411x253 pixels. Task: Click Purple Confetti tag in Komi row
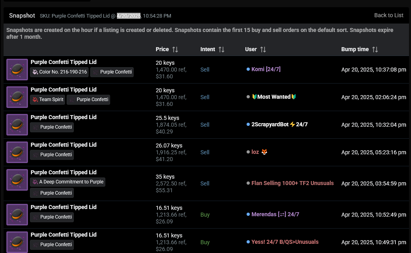(x=112, y=72)
